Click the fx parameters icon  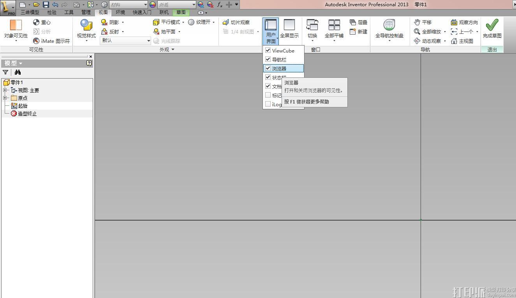[220, 5]
